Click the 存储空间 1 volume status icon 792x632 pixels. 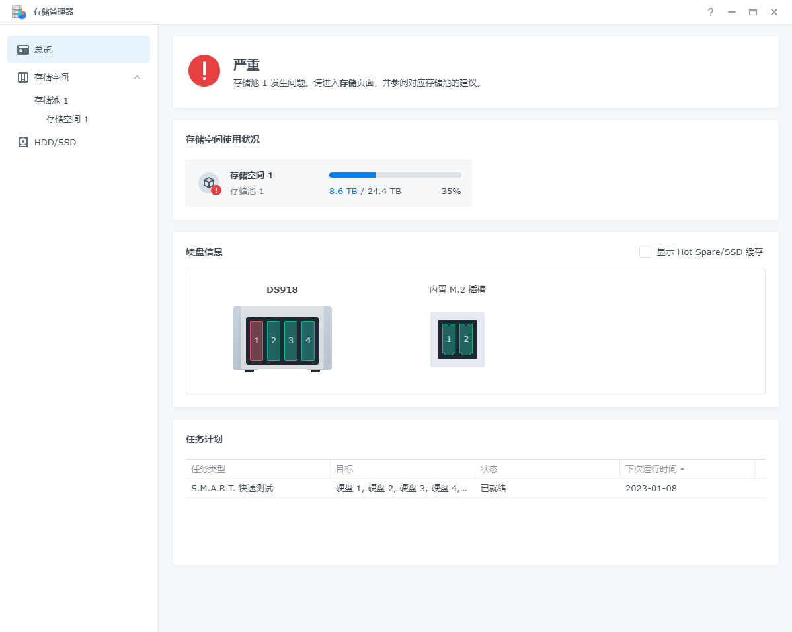tap(209, 183)
